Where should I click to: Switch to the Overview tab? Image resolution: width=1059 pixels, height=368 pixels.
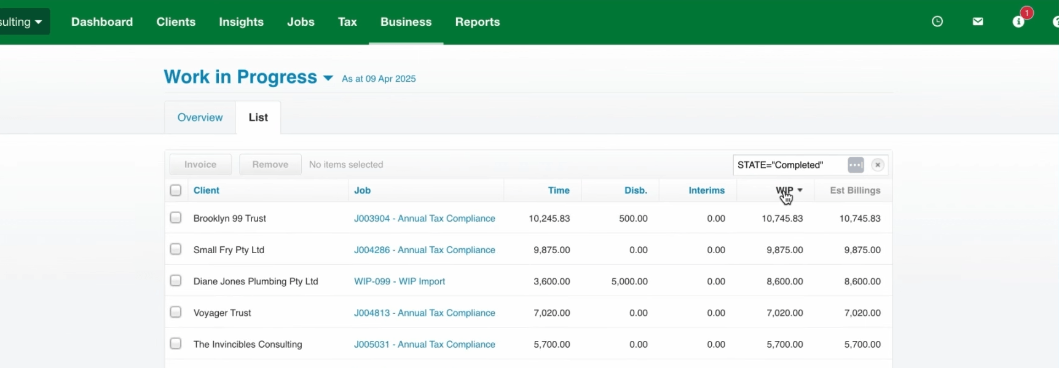(200, 117)
